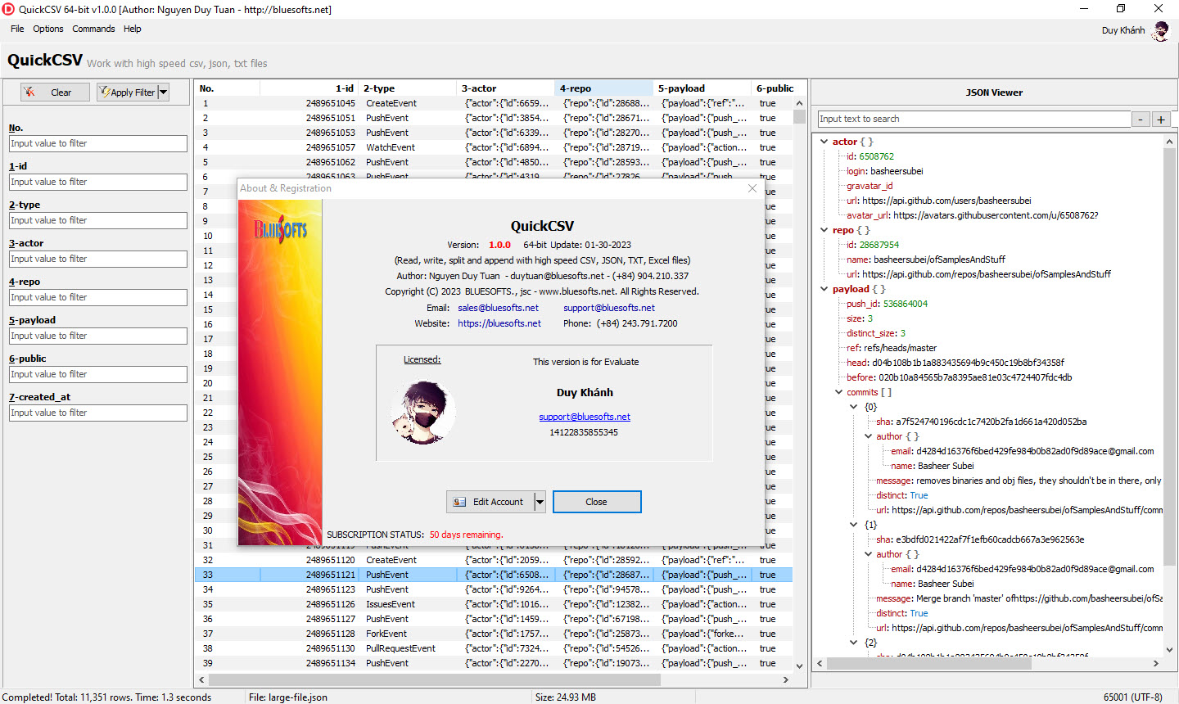Click the Apply Filter funnel icon
Image resolution: width=1179 pixels, height=704 pixels.
pos(104,93)
